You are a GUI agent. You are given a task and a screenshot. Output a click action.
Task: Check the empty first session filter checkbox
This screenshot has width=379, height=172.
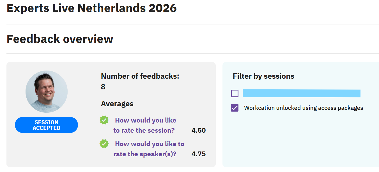(x=235, y=93)
